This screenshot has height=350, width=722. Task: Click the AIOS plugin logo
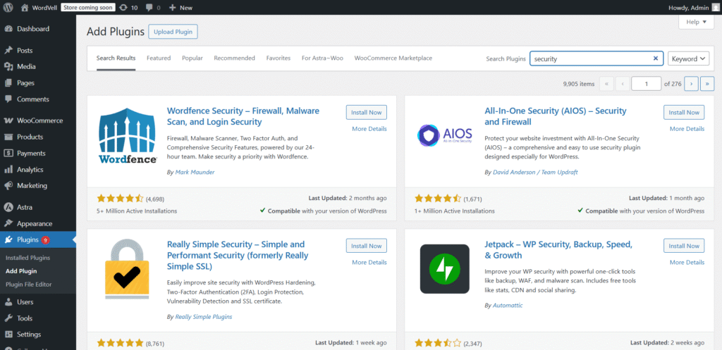tap(446, 136)
